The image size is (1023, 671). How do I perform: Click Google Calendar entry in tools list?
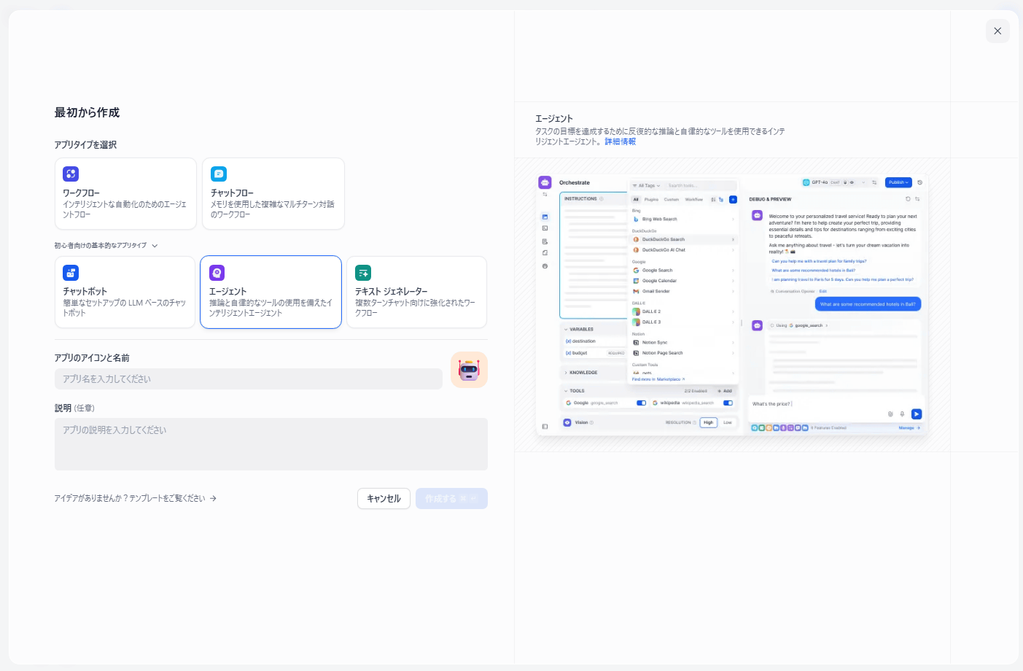pos(659,281)
